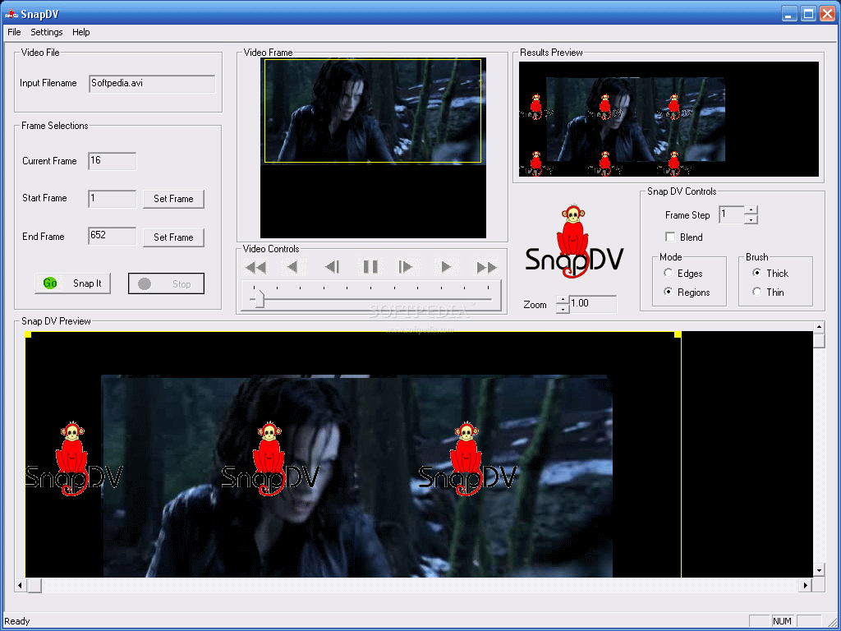This screenshot has width=841, height=631.
Task: Click the Frame Step value field
Action: pos(732,214)
